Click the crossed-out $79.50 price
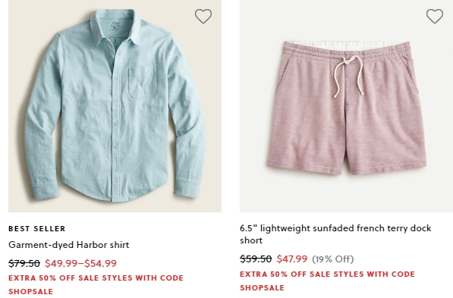This screenshot has height=298, width=453. click(24, 263)
